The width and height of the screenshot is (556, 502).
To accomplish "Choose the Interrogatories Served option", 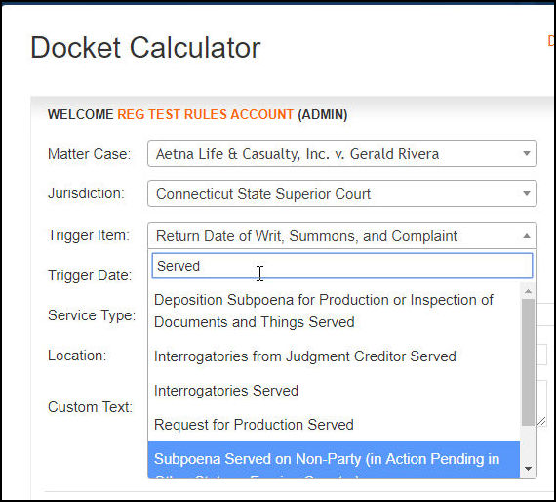I will point(334,391).
